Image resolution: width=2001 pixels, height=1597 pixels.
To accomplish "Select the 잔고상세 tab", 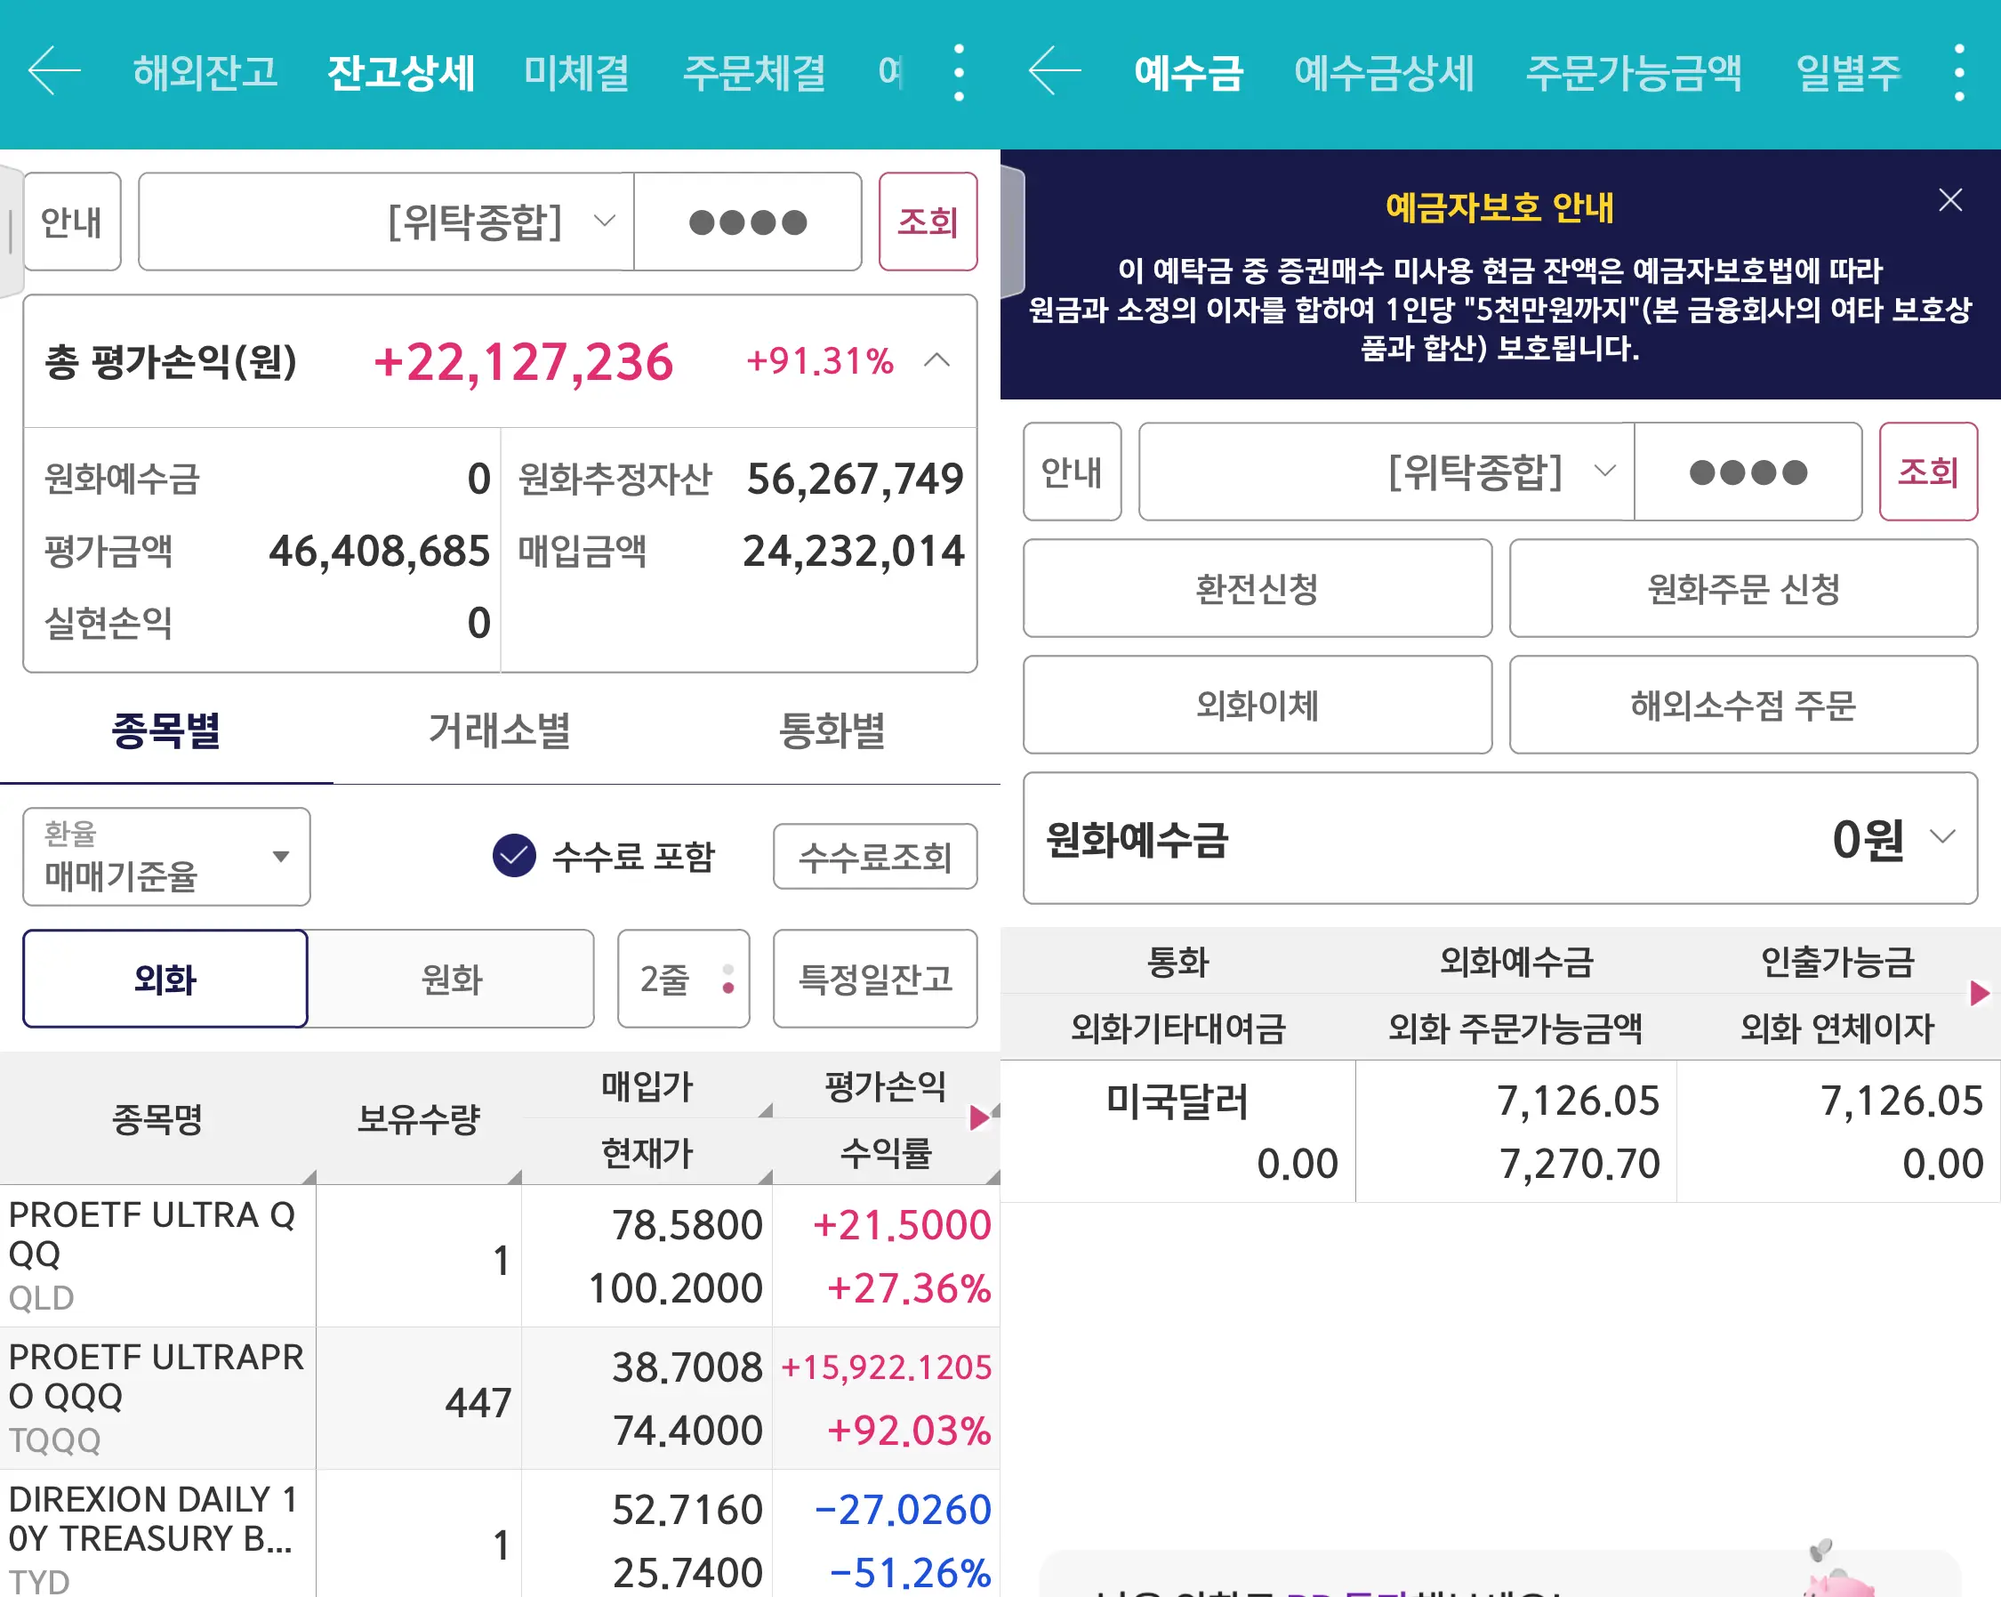I will click(x=401, y=71).
